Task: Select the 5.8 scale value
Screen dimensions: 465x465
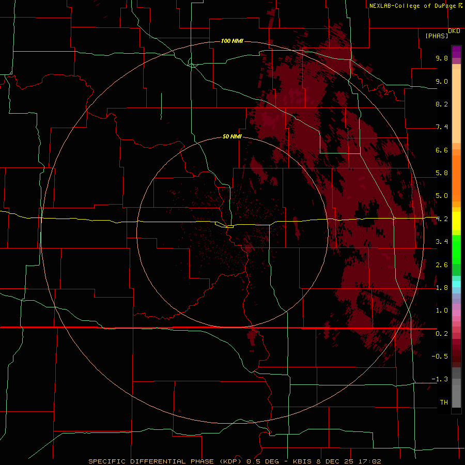Action: [x=442, y=173]
